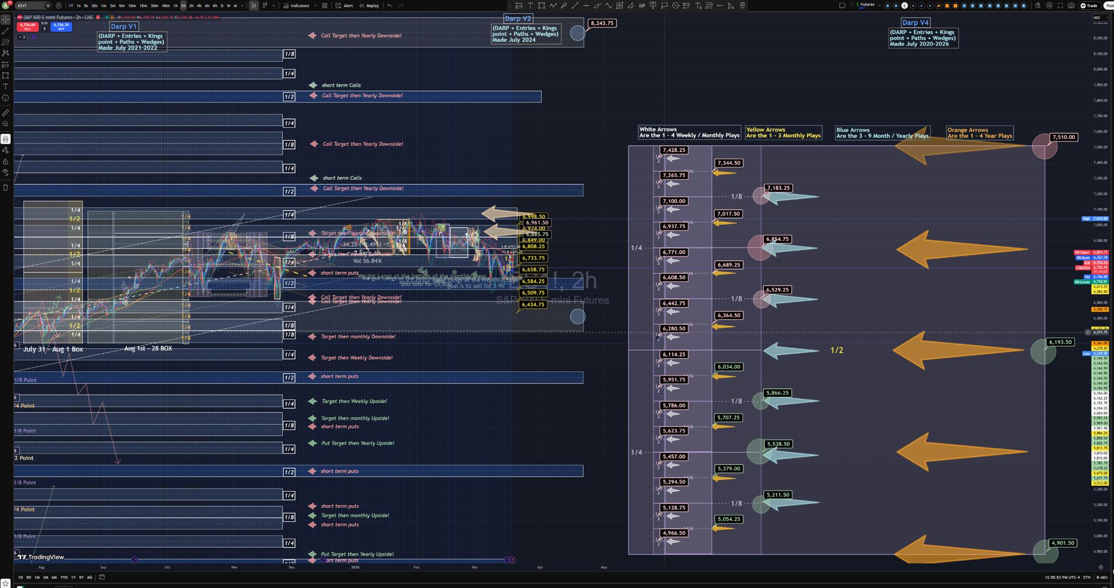1114x588 pixels.
Task: Toggle the magnet mode icon in left sidebar
Action: [x=6, y=139]
